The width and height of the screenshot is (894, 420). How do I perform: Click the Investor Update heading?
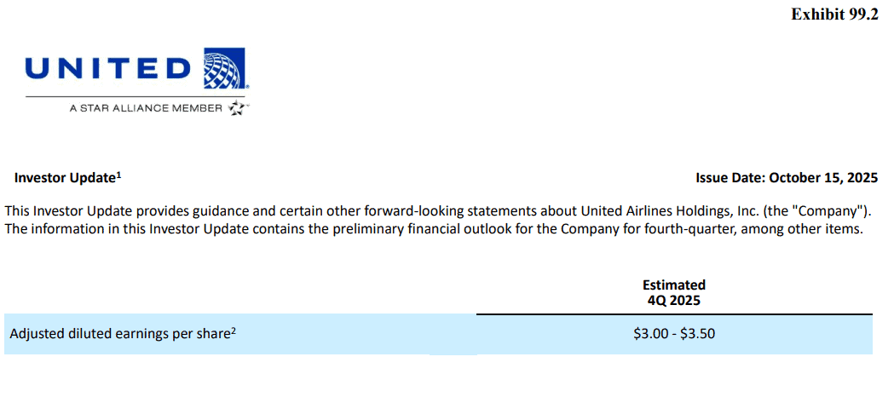point(65,178)
